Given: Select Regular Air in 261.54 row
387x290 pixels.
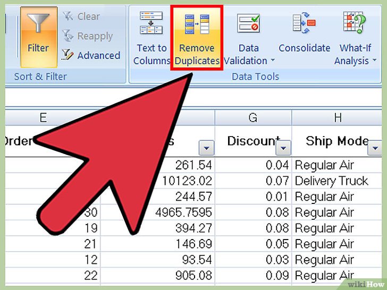Looking at the screenshot, I should tap(337, 165).
